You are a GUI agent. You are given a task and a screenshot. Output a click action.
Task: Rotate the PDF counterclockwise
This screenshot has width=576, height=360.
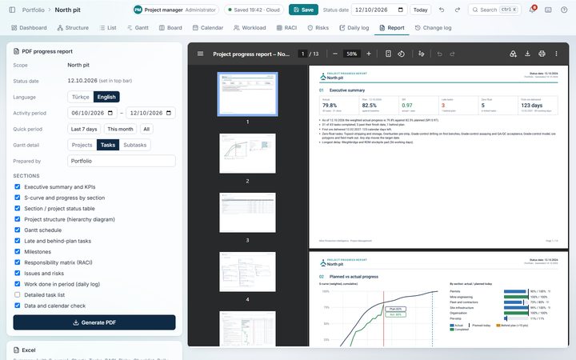(401, 54)
